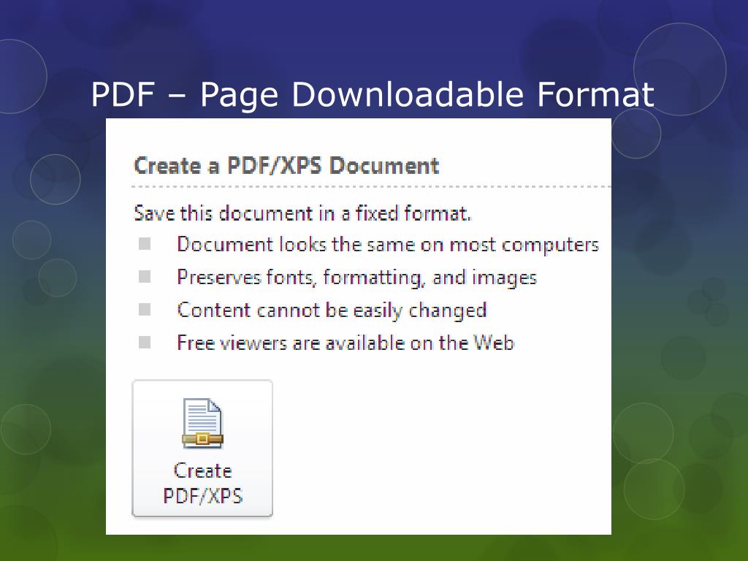Click the Create PDF/XPS button
The width and height of the screenshot is (748, 561).
202,449
